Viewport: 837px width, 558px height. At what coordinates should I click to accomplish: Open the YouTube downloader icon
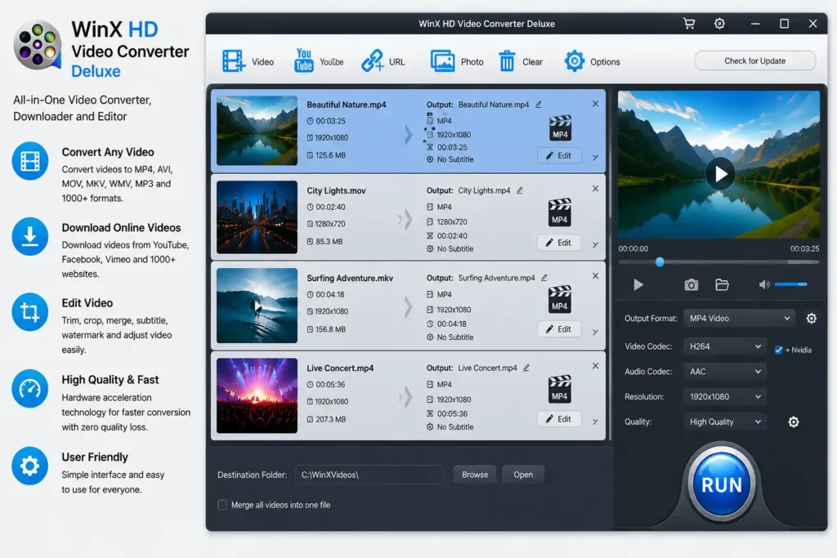[x=303, y=60]
